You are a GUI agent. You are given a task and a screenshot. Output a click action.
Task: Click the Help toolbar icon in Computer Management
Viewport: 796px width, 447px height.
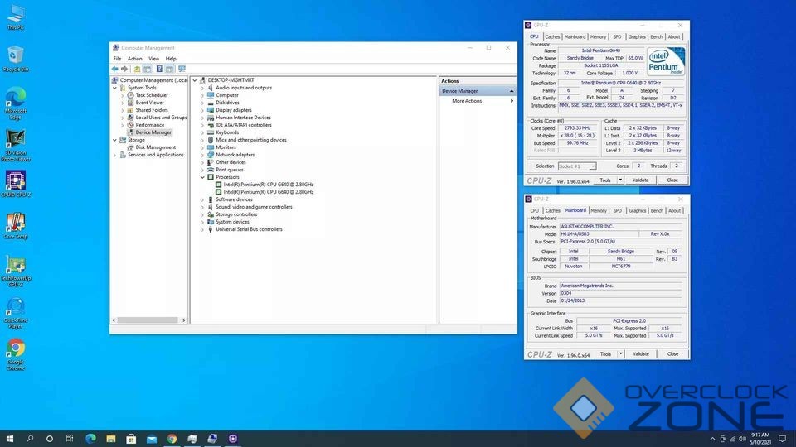159,69
